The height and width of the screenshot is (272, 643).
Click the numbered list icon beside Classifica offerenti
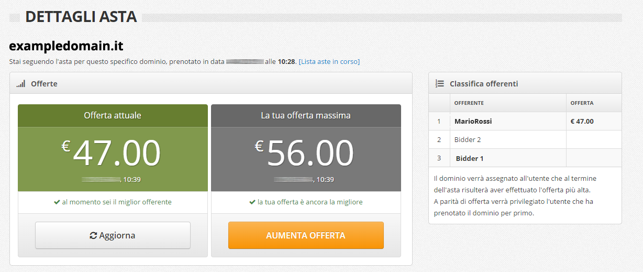click(x=440, y=83)
